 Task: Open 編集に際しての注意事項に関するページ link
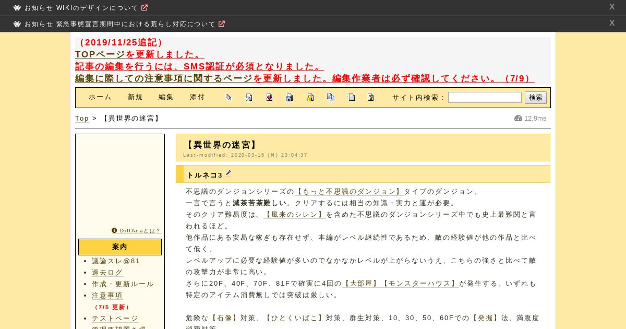[164, 78]
